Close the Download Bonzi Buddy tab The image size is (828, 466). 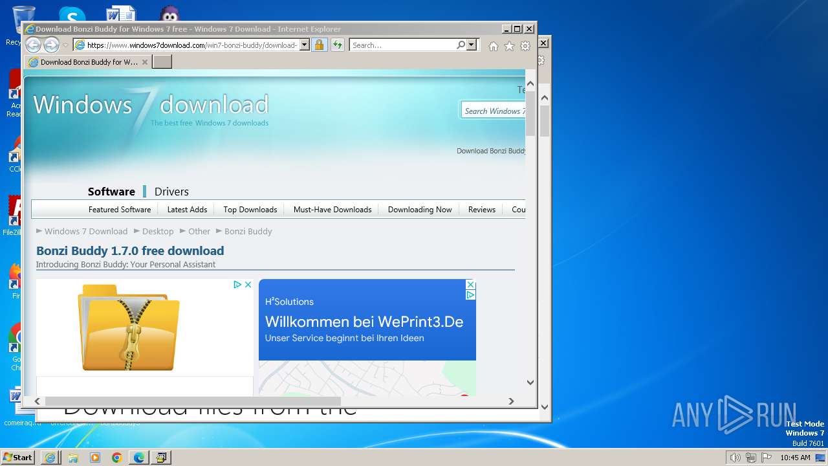tap(145, 62)
